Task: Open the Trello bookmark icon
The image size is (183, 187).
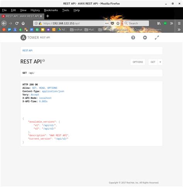Action: pyautogui.click(x=9, y=30)
